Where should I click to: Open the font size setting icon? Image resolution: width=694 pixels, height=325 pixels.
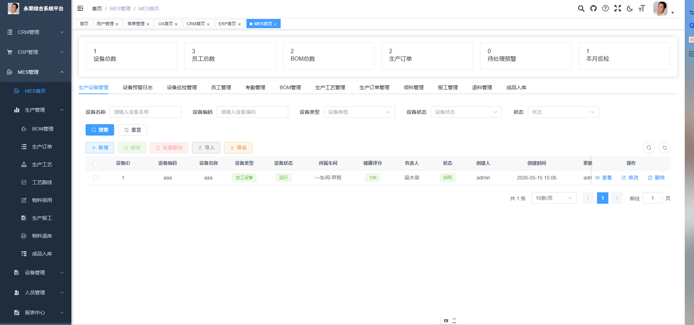coord(642,9)
